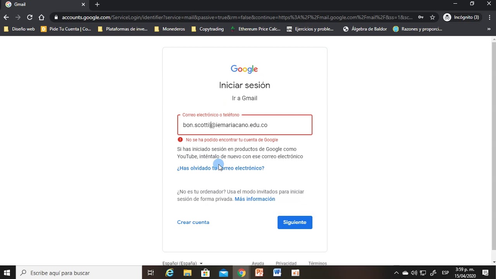Screen dimensions: 496x279
Task: Open the volume speaker tray icon
Action: coord(414,273)
